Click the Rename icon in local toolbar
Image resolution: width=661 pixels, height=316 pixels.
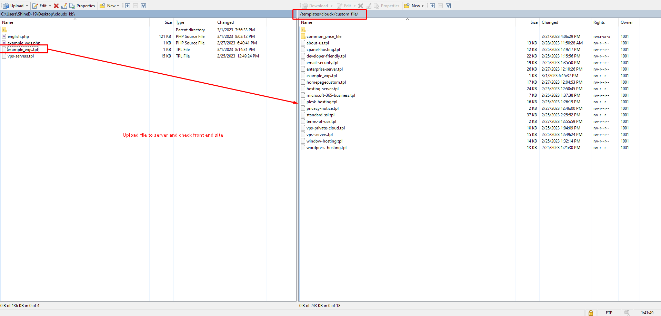pyautogui.click(x=64, y=6)
